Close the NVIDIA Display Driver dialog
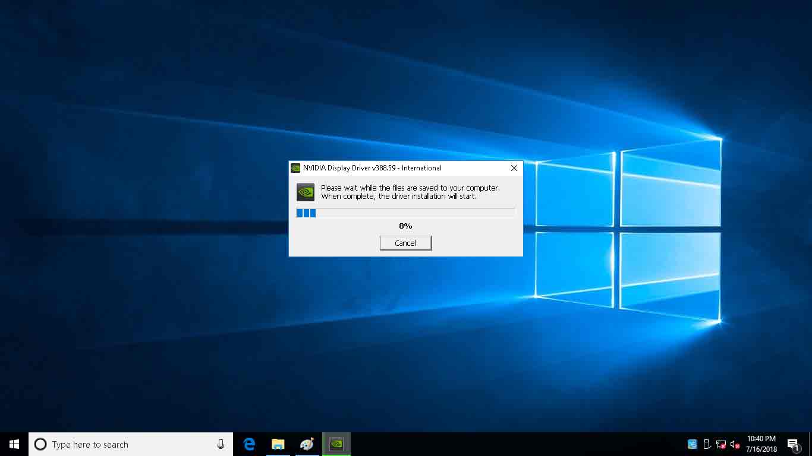 (x=514, y=168)
